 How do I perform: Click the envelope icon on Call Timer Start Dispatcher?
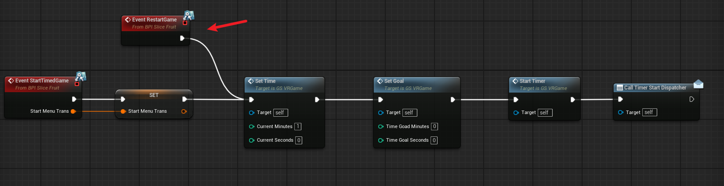pos(699,84)
